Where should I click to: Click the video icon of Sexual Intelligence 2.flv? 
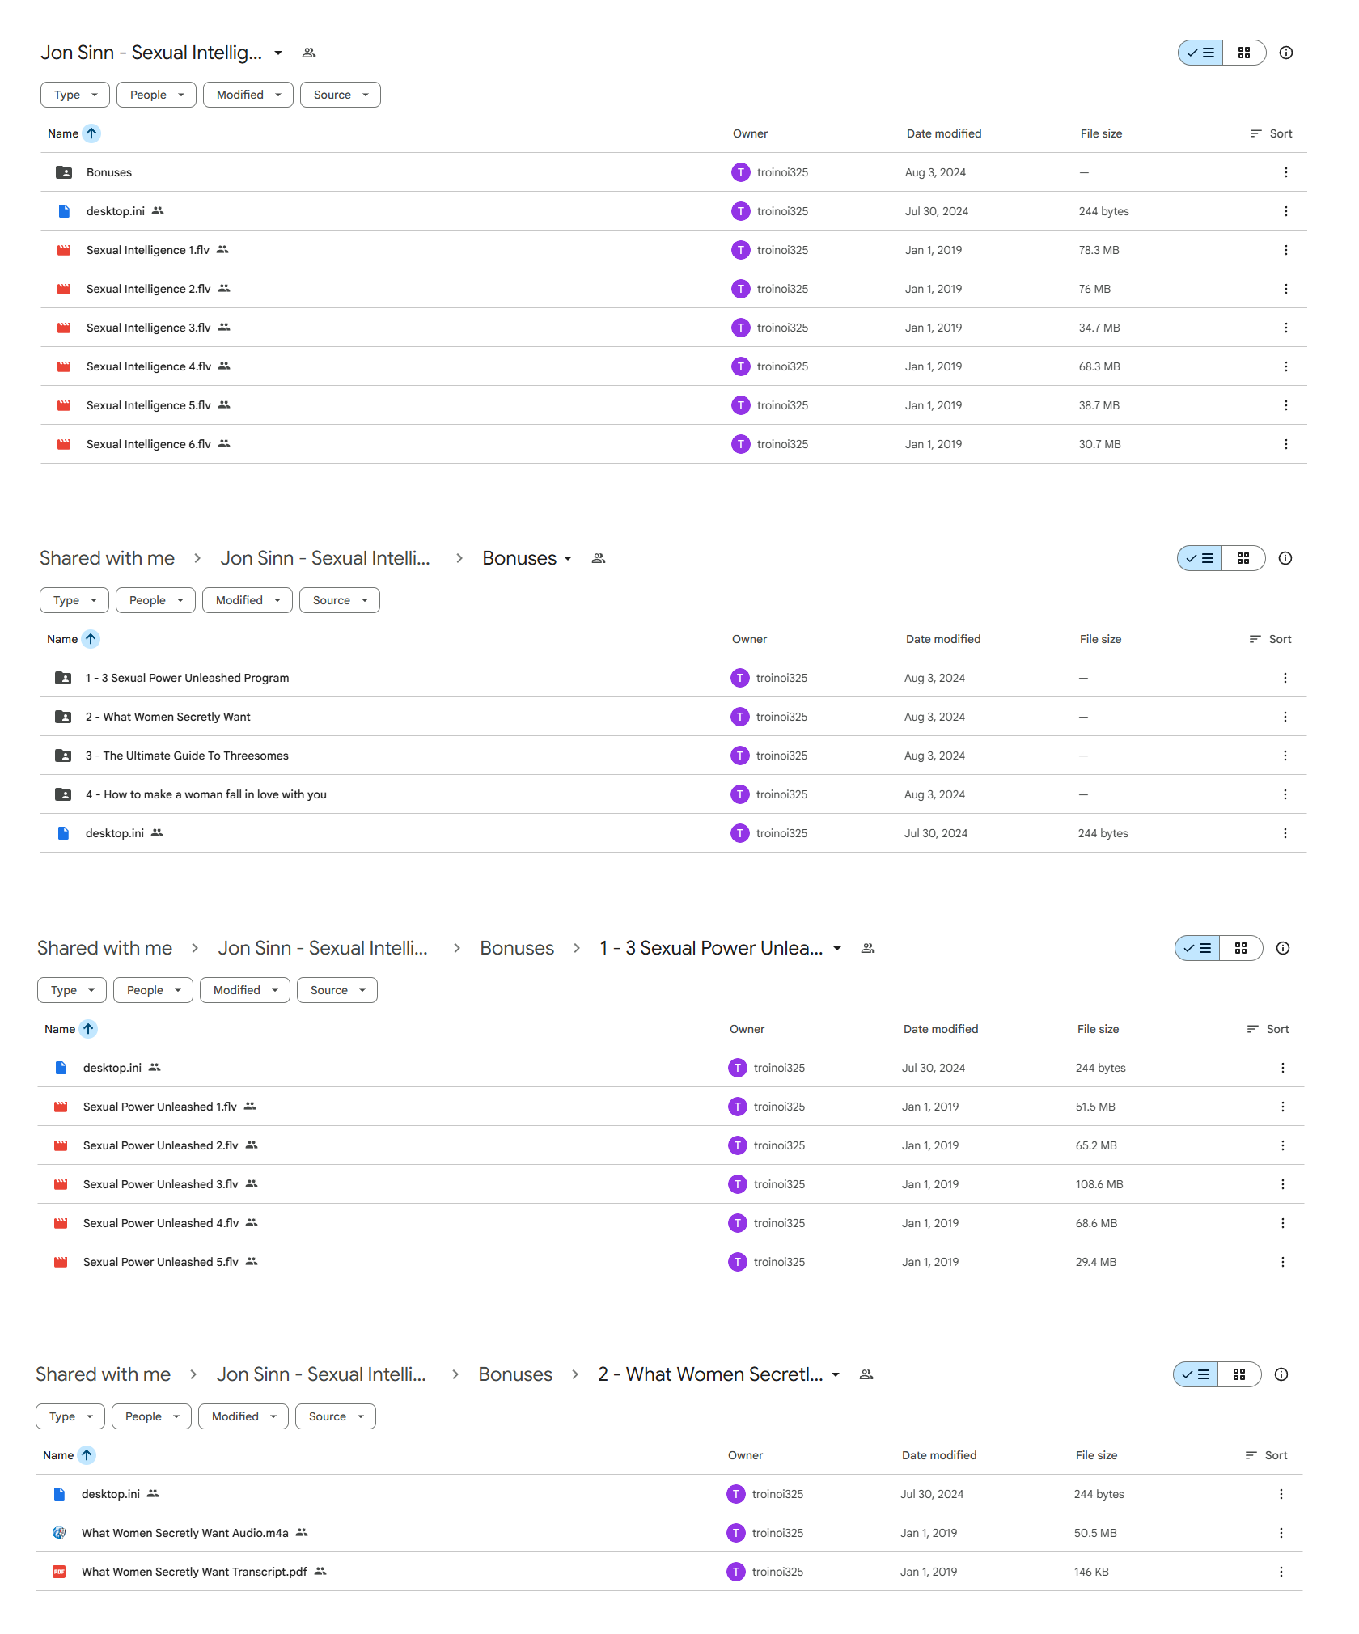pos(64,289)
